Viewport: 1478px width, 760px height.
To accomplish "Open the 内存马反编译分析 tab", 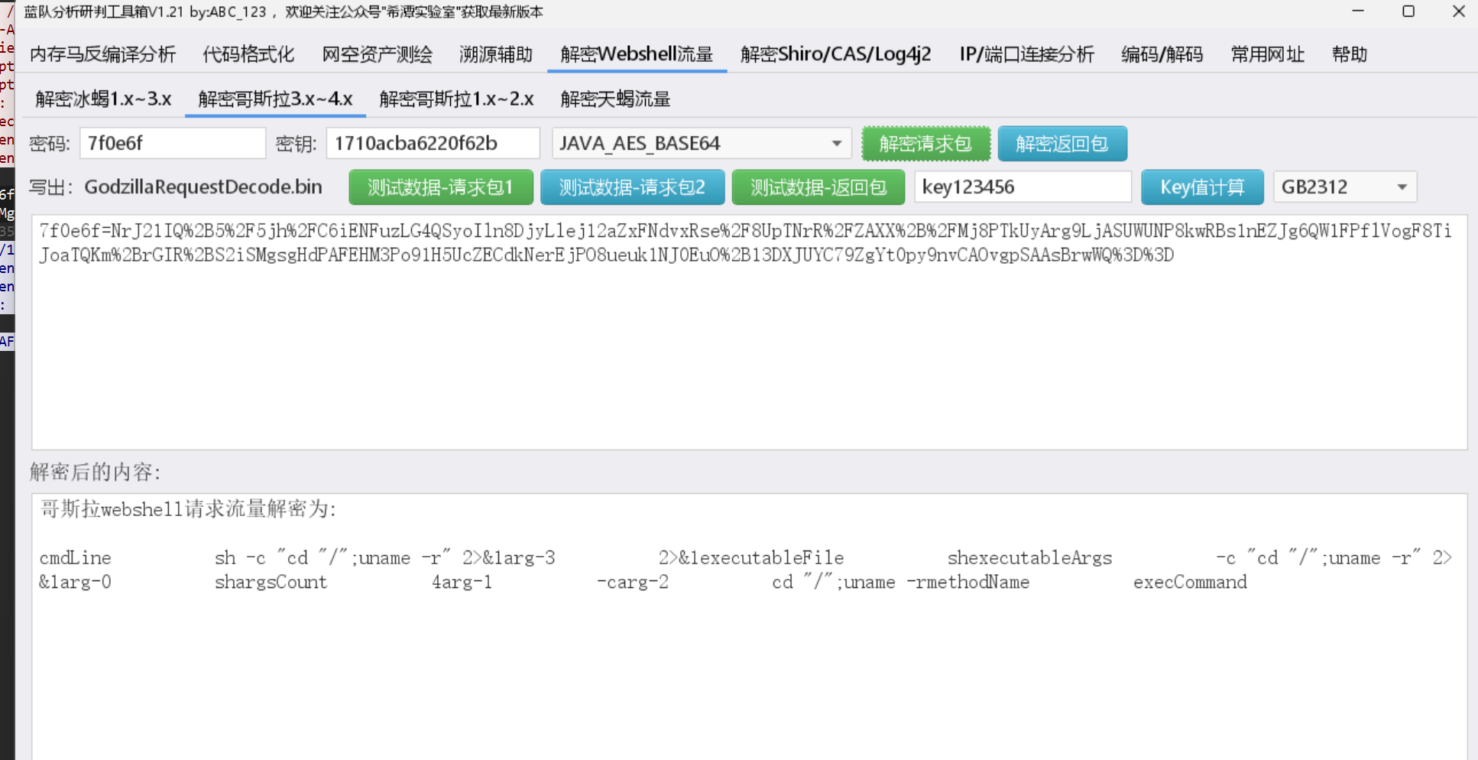I will [x=102, y=54].
